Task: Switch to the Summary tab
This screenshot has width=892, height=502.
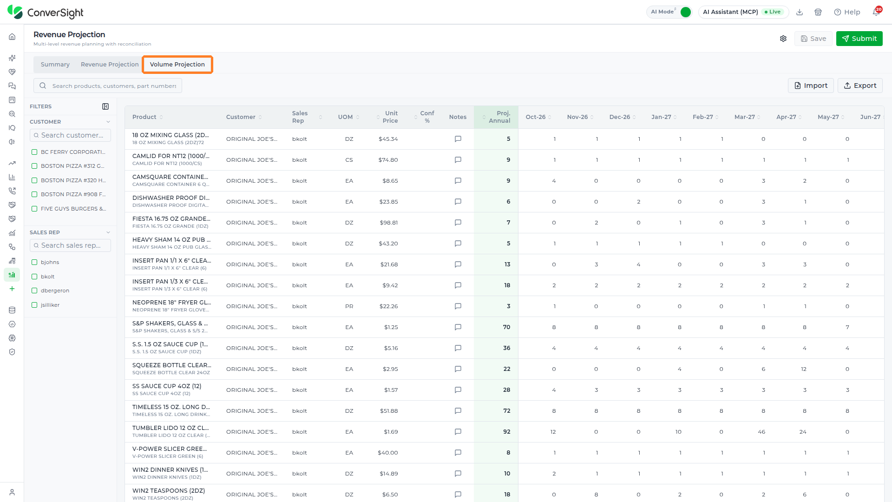Action: coord(55,65)
